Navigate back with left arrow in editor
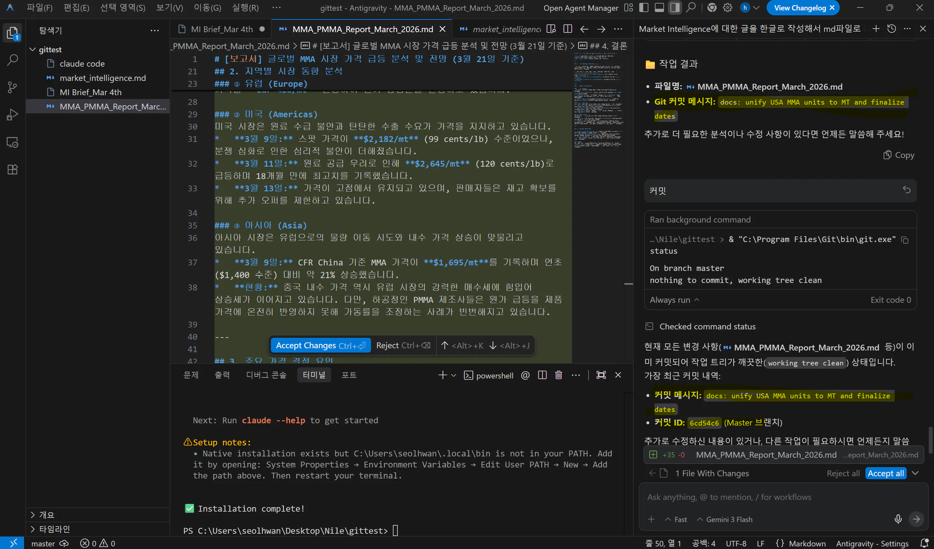This screenshot has width=934, height=549. pos(584,29)
